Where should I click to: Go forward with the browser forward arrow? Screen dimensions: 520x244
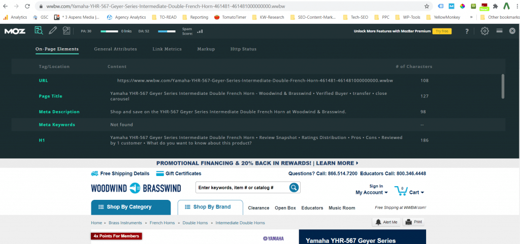coord(16,6)
